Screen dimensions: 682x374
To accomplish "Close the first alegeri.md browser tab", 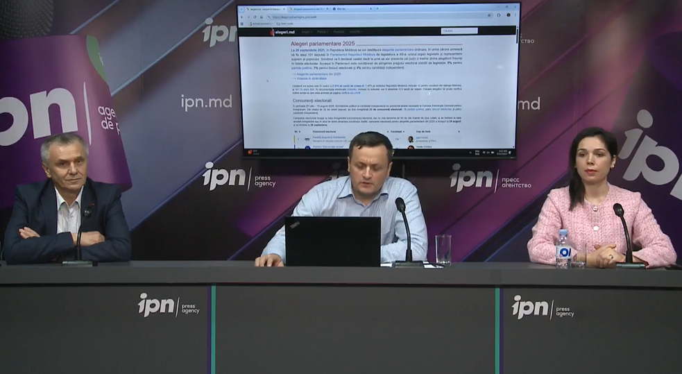I will click(x=284, y=9).
